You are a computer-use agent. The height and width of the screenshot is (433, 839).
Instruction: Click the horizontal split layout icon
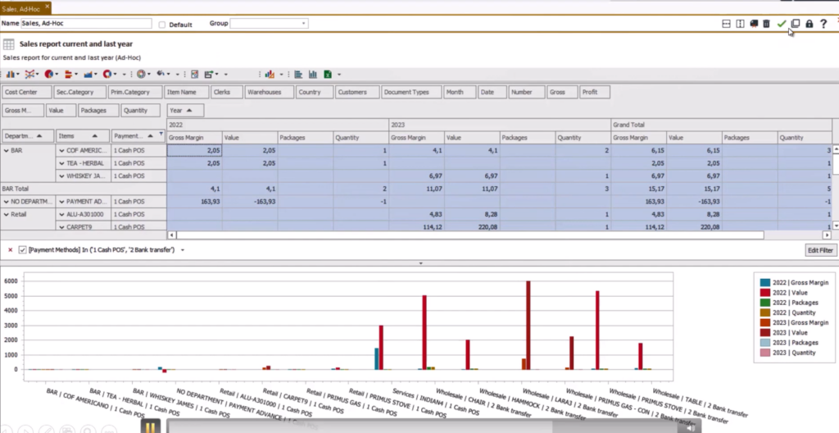click(726, 24)
